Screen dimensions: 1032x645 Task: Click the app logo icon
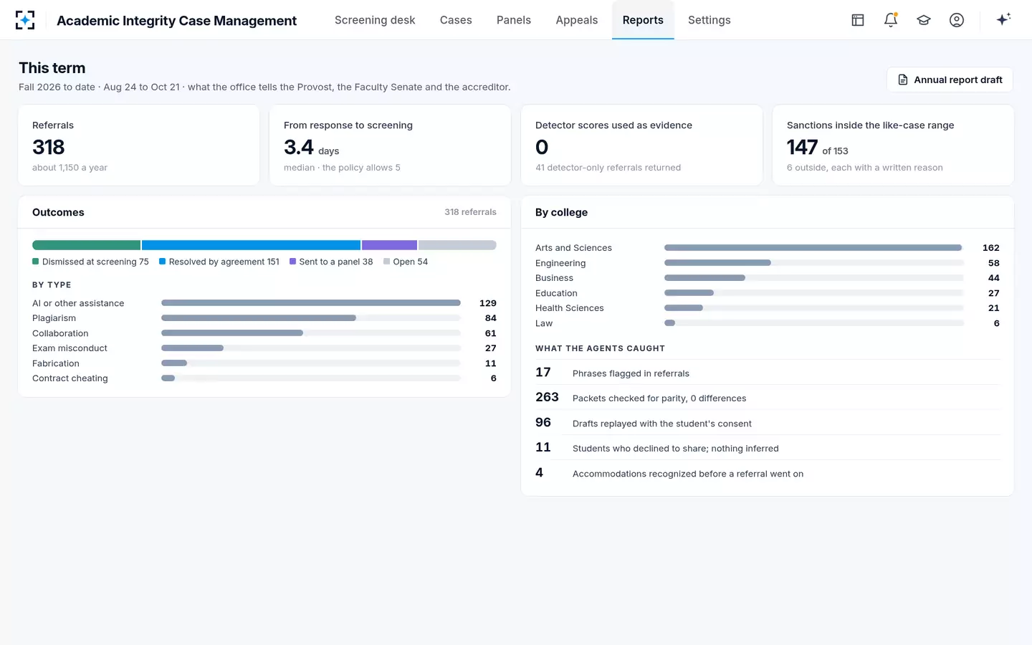tap(25, 20)
